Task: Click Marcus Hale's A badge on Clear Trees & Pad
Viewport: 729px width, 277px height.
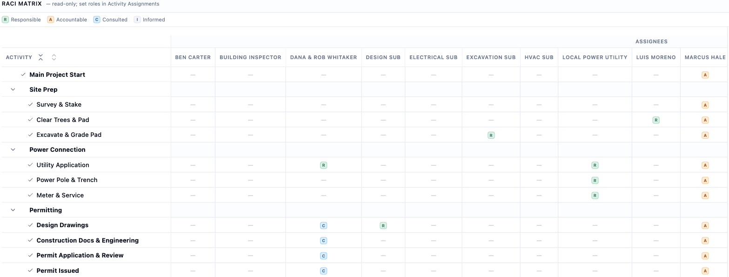Action: tap(705, 120)
